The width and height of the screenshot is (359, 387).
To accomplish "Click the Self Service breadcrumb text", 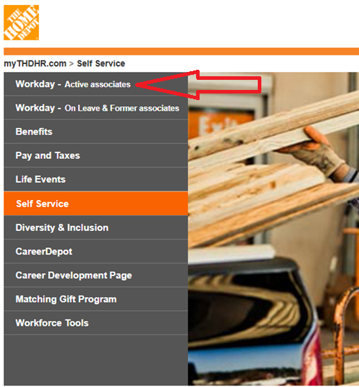I will coord(101,64).
